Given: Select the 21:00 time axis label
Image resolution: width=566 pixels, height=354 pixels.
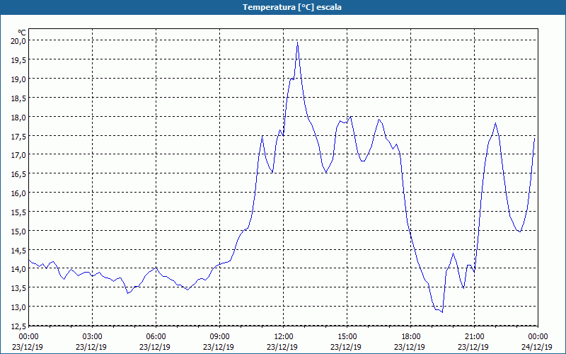Looking at the screenshot, I should (x=475, y=337).
